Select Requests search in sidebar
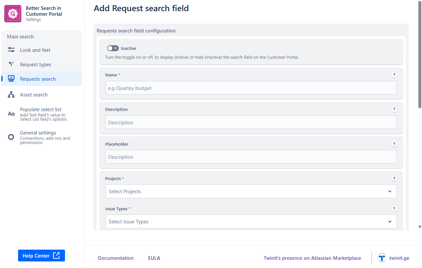 pos(41,79)
